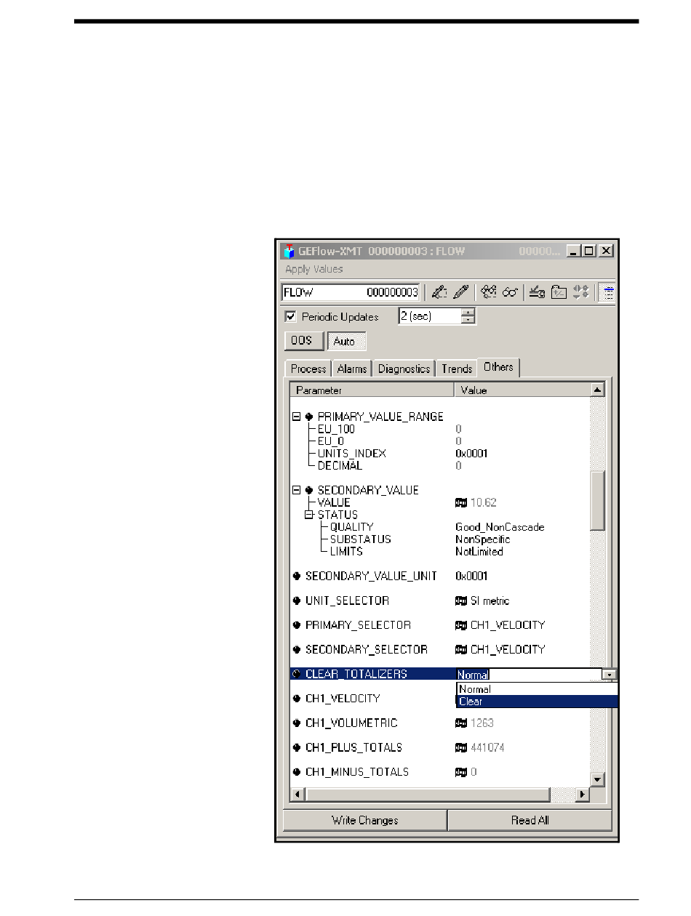Click the 2 (sec) update interval field
691x916 pixels.
(x=431, y=316)
